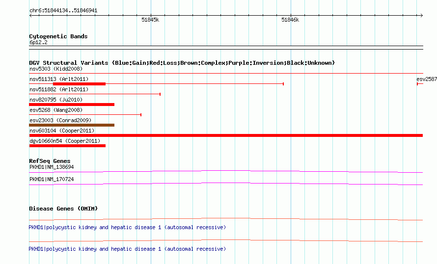Click the 51846k ruler tick label

tap(290, 20)
